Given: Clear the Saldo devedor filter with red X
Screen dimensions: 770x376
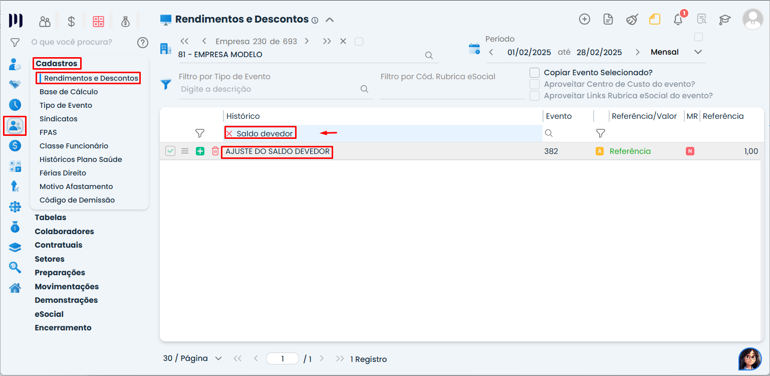Looking at the screenshot, I should click(x=229, y=133).
